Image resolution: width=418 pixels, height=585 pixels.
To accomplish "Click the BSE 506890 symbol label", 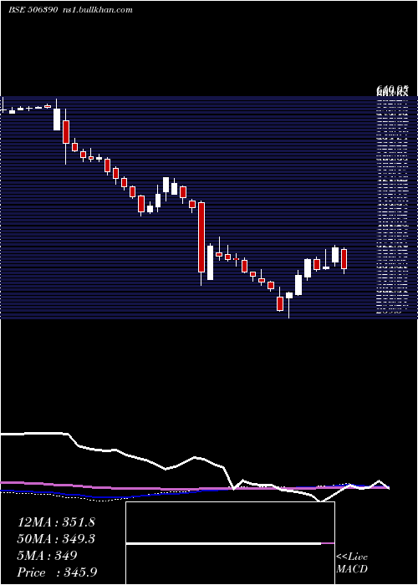I will pos(33,9).
